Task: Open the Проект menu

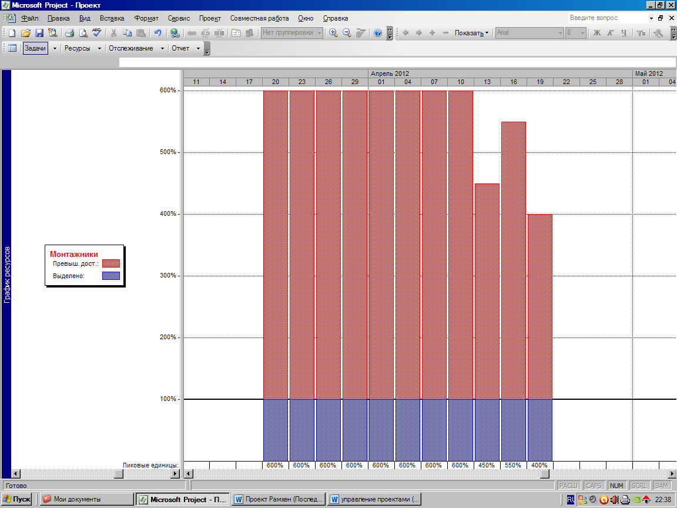Action: 210,18
